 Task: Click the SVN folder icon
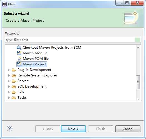click(x=14, y=92)
